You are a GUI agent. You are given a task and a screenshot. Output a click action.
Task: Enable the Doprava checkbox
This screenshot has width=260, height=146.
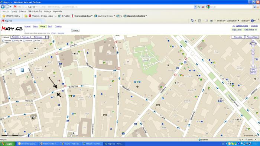[x=24, y=40]
